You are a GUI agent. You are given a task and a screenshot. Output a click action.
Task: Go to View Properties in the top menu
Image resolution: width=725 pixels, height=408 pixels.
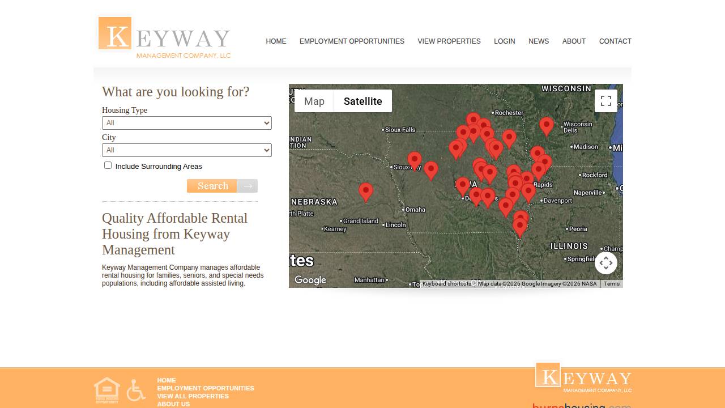pos(449,41)
